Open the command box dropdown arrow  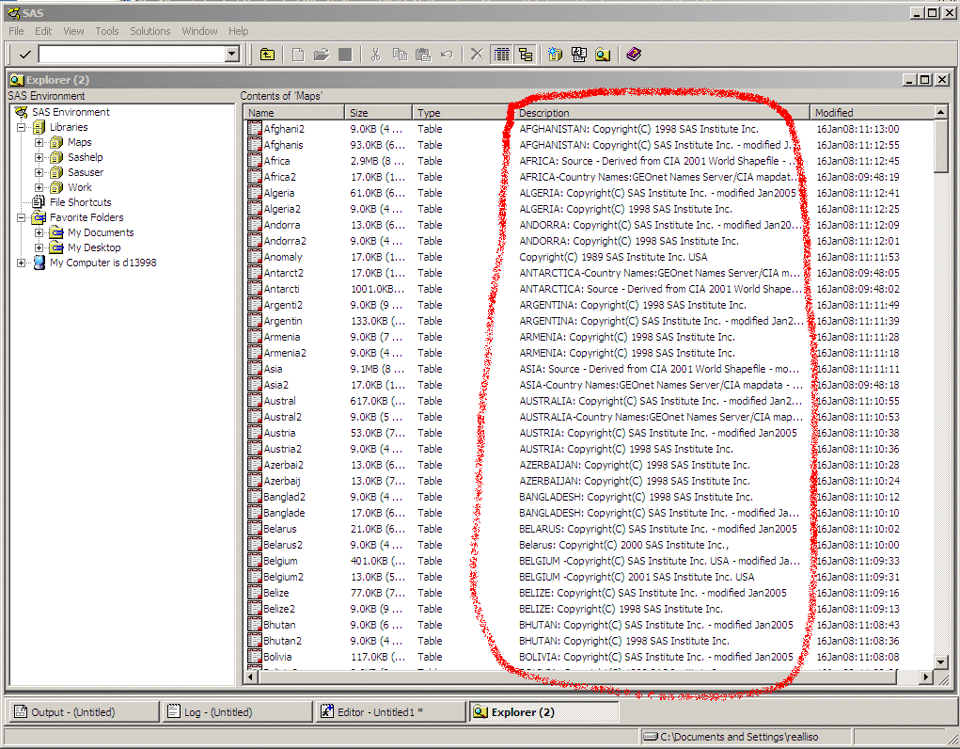pos(231,55)
